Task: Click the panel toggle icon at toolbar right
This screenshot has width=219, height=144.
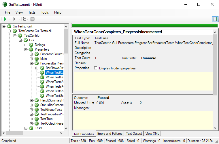Action: [x=215, y=19]
